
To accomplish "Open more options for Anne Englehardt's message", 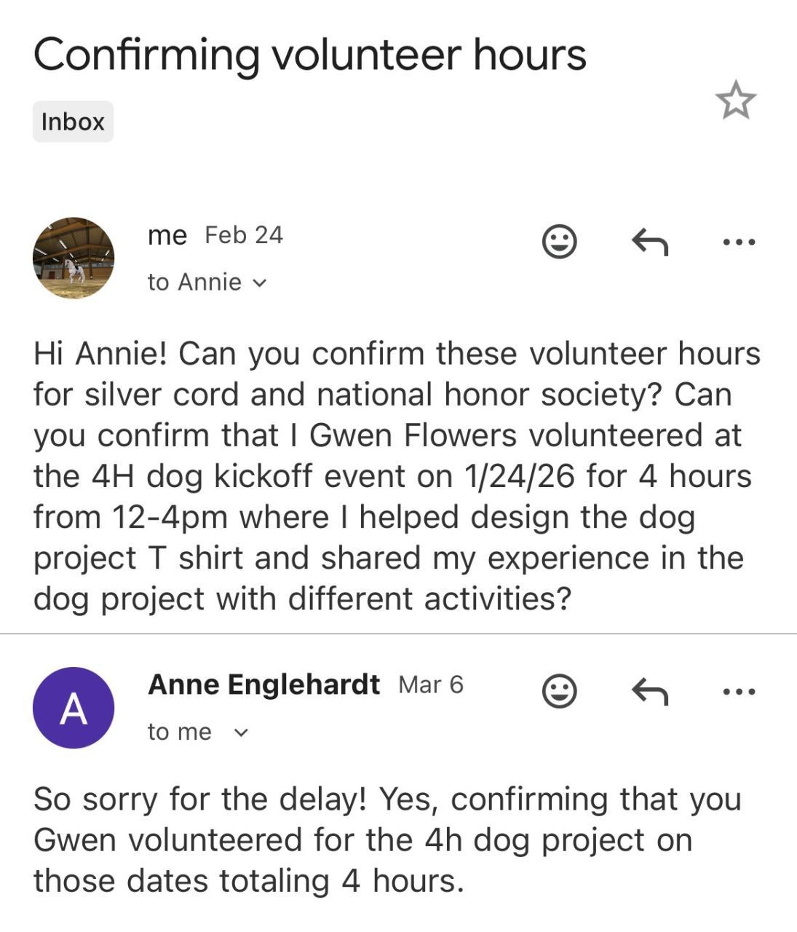I will pyautogui.click(x=739, y=691).
